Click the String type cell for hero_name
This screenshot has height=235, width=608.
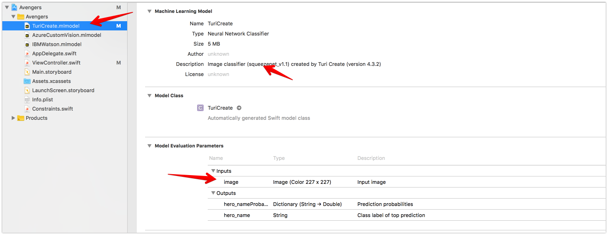point(280,215)
